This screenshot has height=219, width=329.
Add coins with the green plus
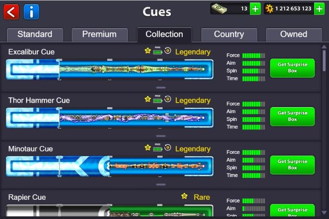pyautogui.click(x=319, y=9)
